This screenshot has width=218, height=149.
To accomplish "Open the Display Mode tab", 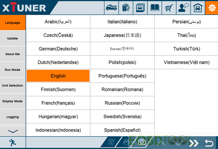I will click(13, 101).
